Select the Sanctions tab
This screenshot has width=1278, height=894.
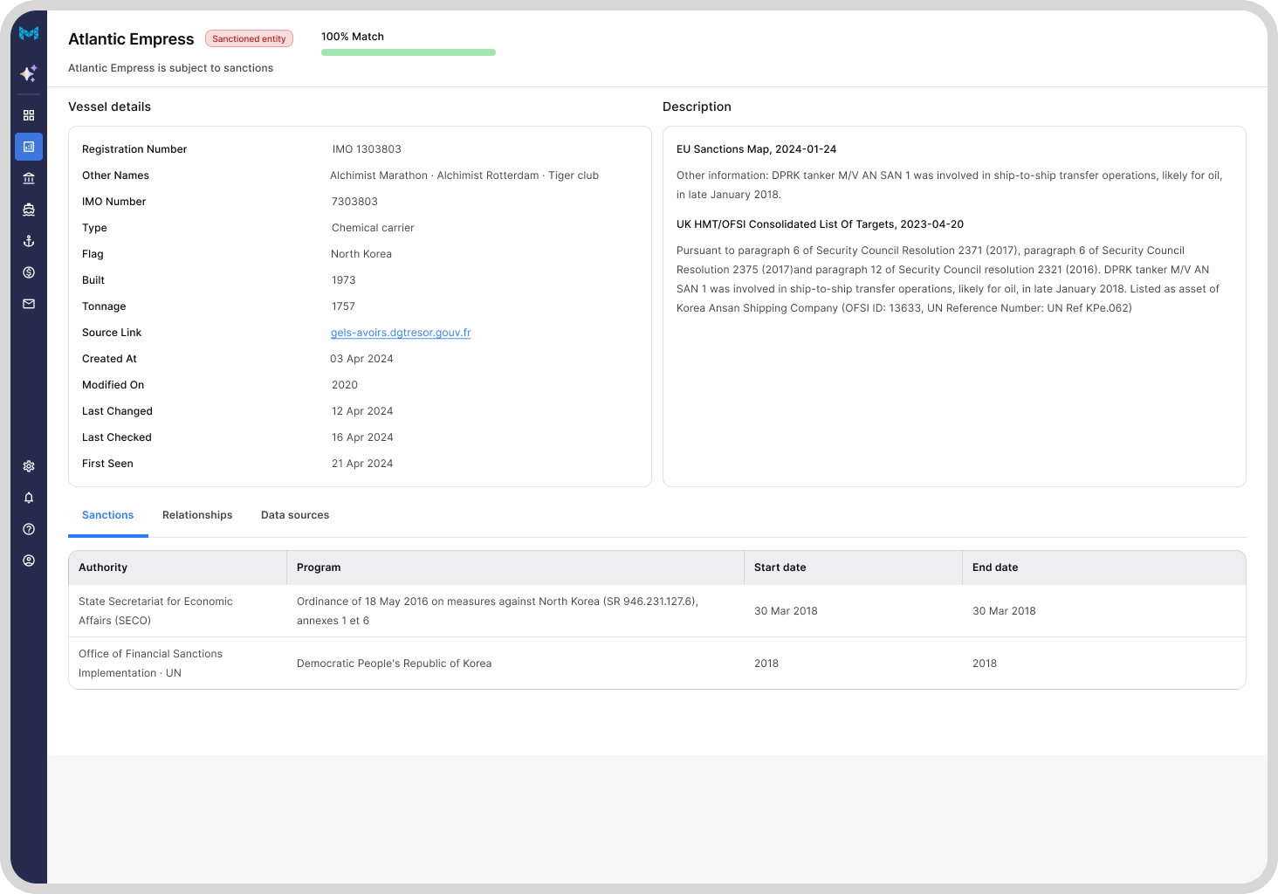[x=108, y=515]
